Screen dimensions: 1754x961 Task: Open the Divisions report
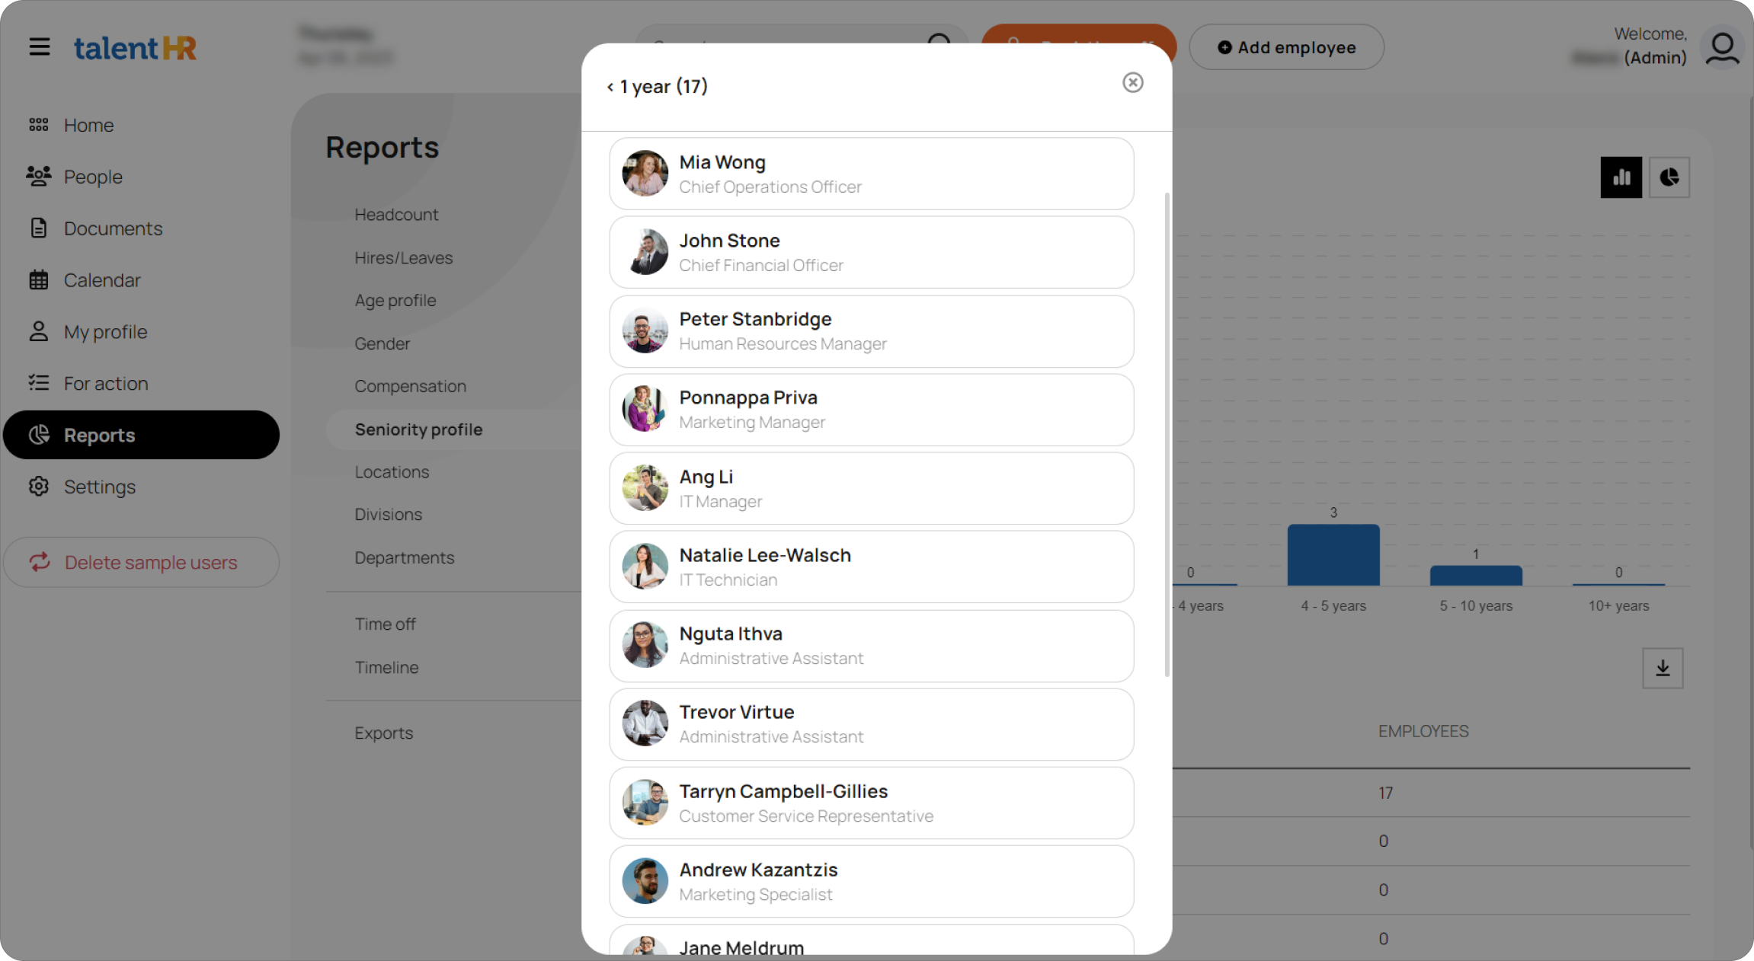(389, 515)
